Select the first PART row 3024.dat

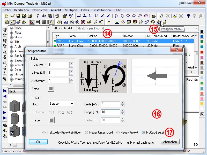[123, 41]
